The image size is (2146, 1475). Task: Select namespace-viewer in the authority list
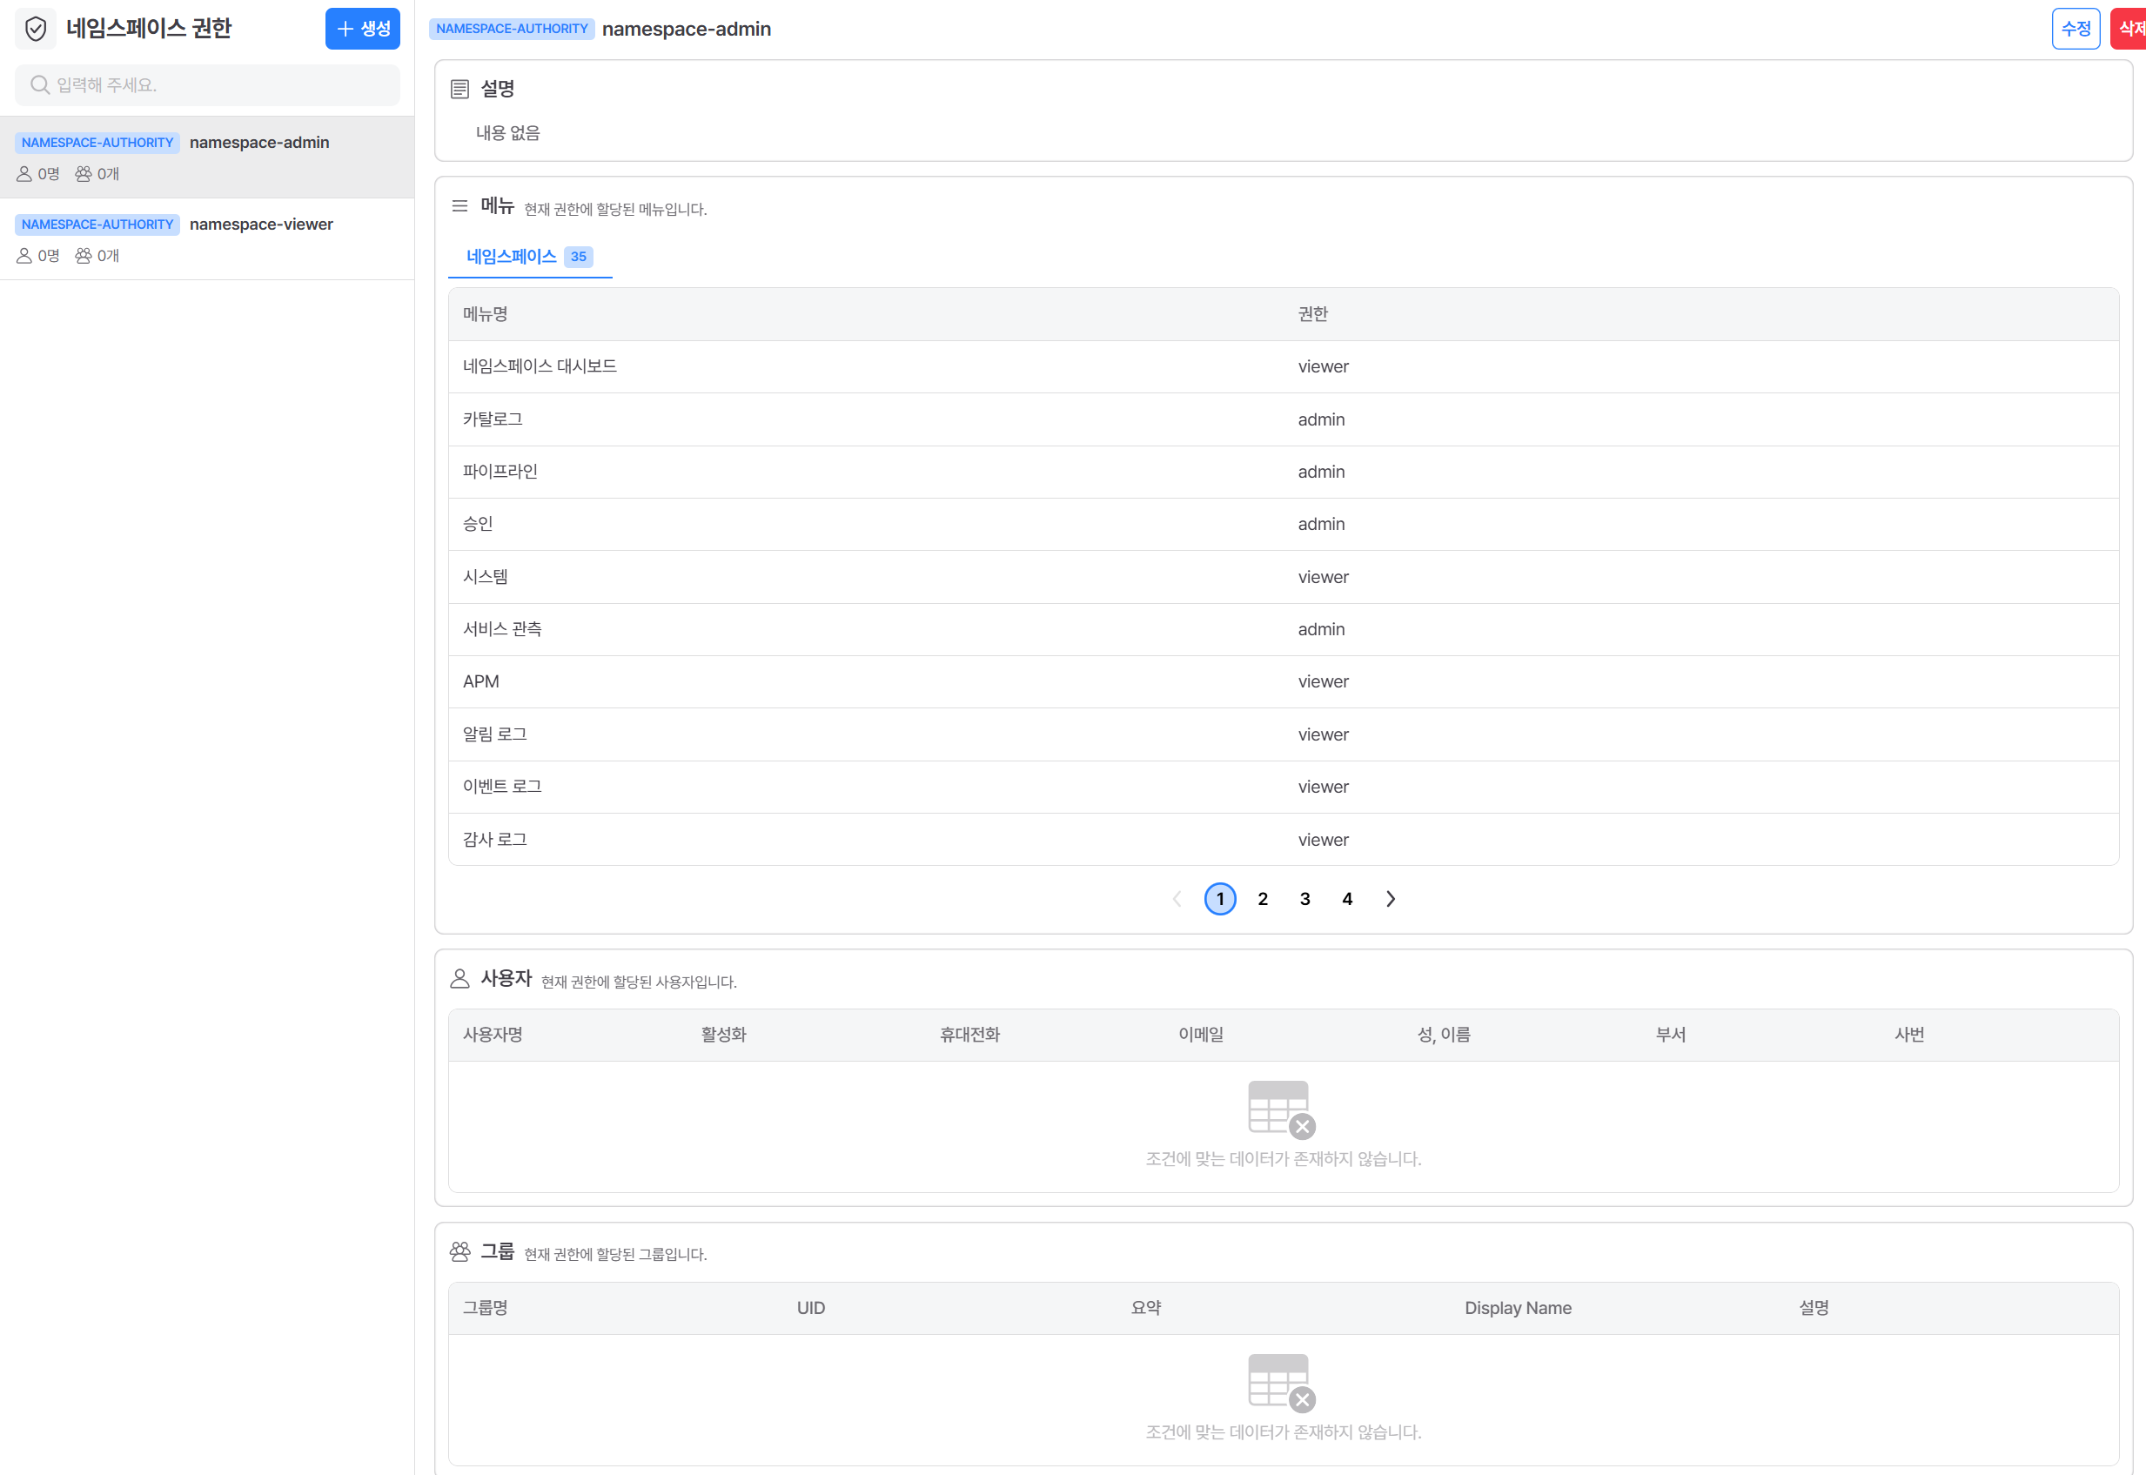coord(207,239)
